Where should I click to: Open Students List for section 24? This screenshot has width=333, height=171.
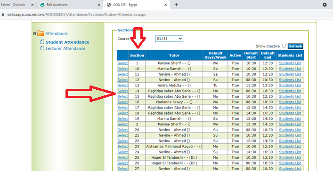pos(290,152)
